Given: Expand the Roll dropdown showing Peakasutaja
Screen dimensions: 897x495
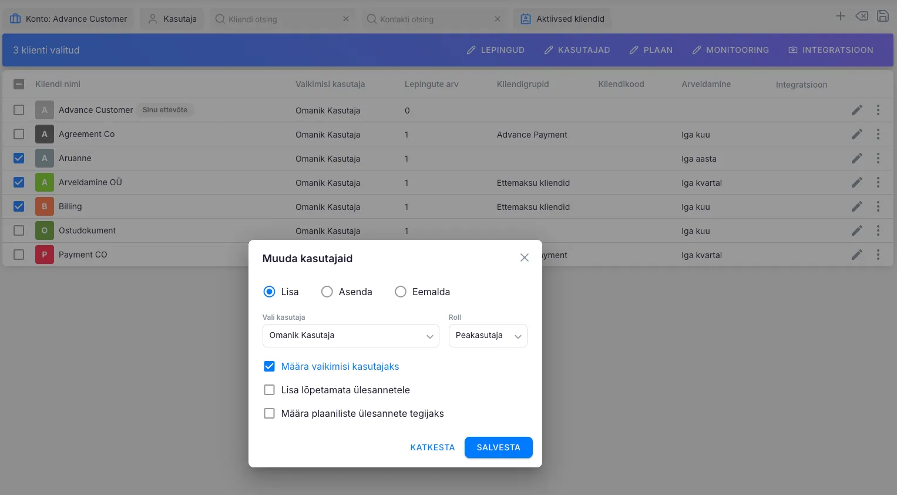Looking at the screenshot, I should (x=488, y=336).
